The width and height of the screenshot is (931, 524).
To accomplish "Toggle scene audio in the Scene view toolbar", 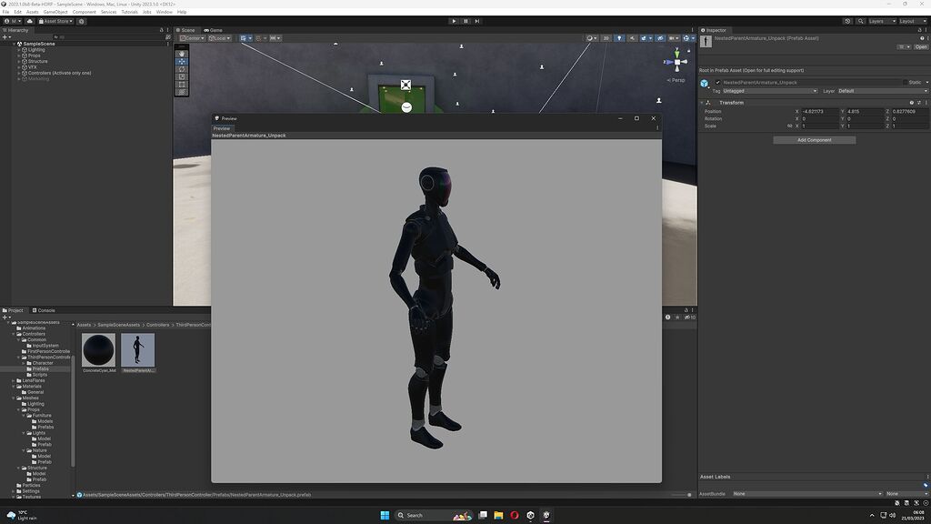I will [x=630, y=38].
